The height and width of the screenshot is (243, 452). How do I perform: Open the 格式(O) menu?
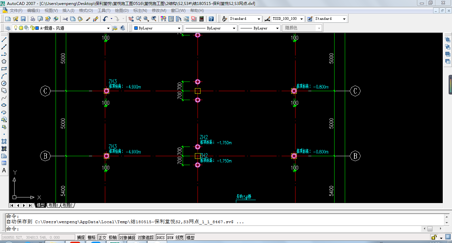tap(86, 11)
